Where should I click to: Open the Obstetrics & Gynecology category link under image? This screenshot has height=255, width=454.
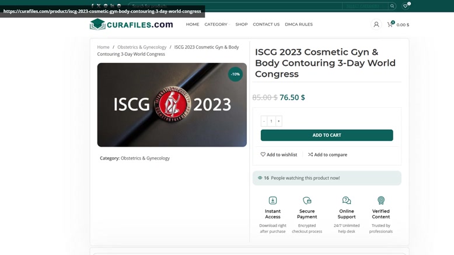(x=145, y=158)
